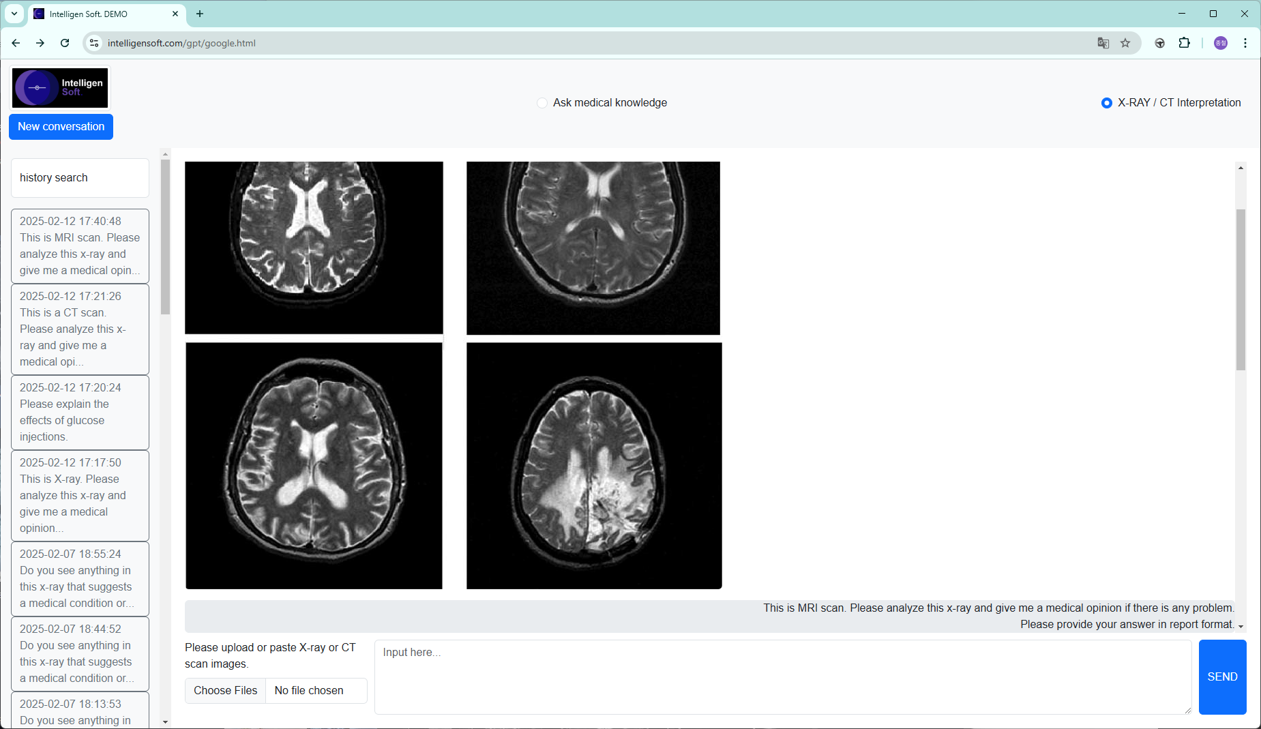
Task: Open the Chrome profile avatar
Action: coord(1220,43)
